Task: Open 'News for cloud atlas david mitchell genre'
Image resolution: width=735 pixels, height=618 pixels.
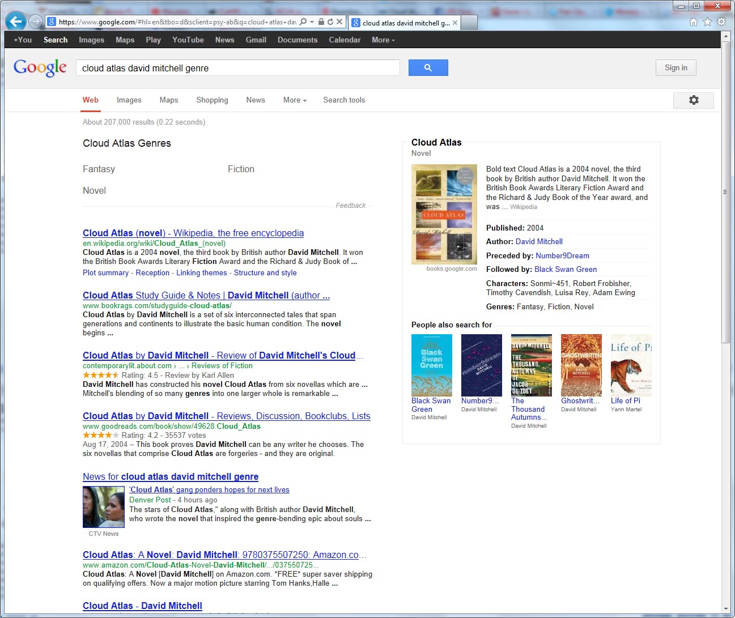Action: (171, 477)
